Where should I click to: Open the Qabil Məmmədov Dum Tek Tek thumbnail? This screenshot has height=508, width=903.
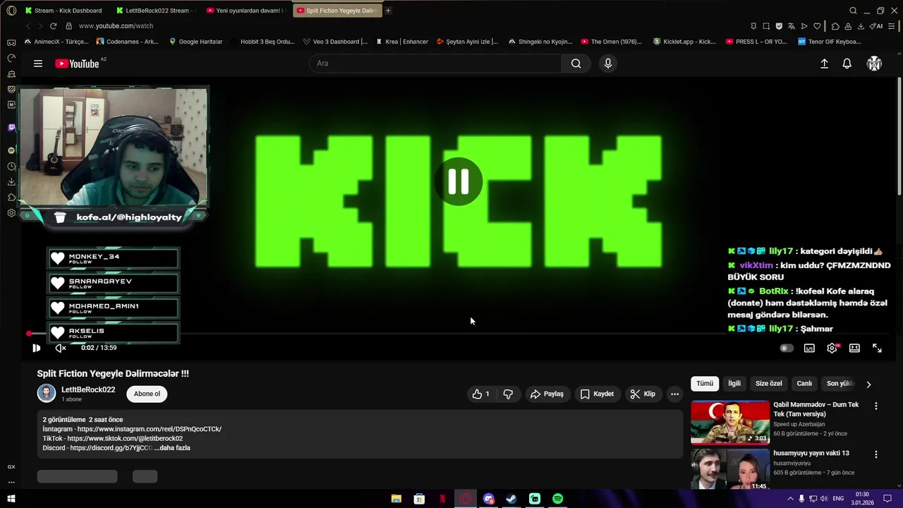(730, 422)
